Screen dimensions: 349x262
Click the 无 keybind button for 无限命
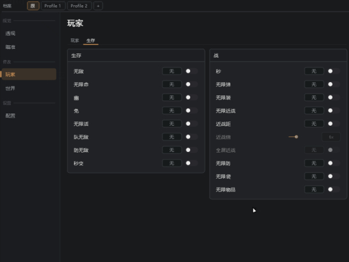tap(172, 84)
